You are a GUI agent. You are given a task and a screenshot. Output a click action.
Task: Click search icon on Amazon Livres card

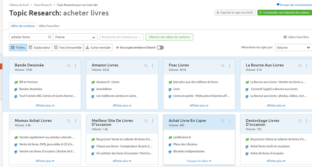pyautogui.click(x=146, y=65)
